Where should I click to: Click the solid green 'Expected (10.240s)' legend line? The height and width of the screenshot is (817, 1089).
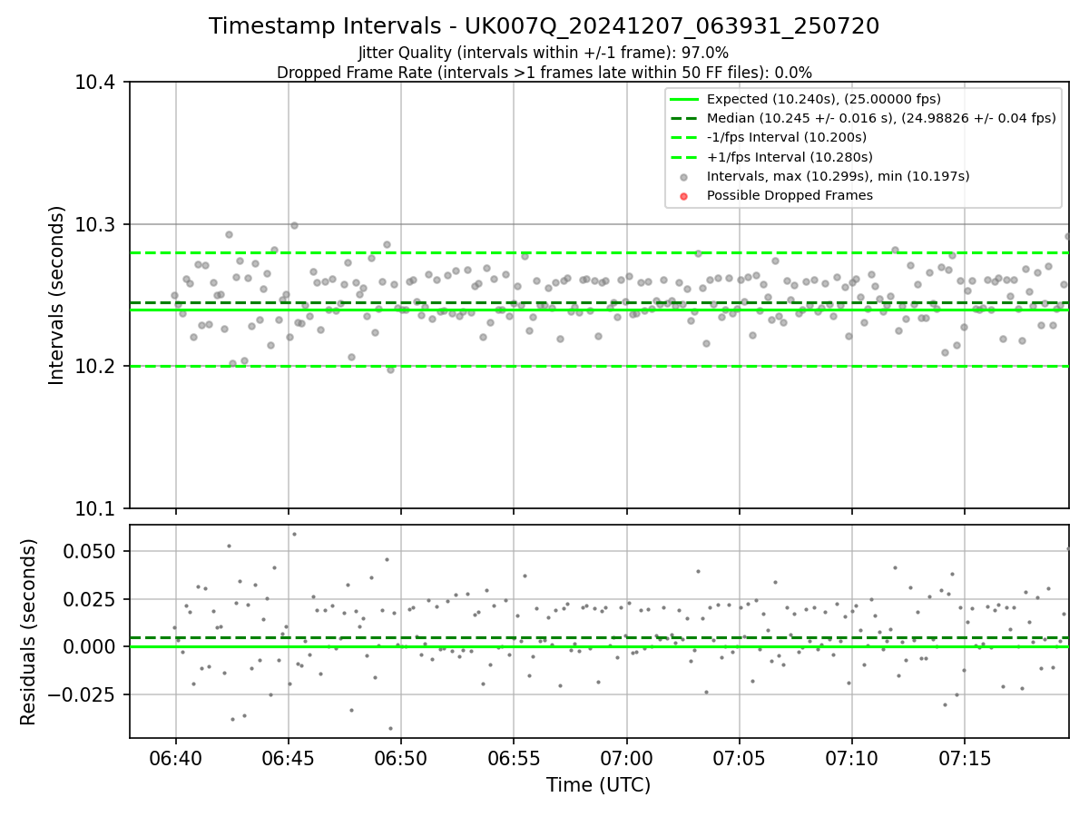click(684, 100)
